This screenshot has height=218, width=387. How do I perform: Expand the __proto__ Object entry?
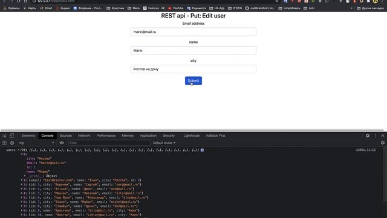[25, 176]
